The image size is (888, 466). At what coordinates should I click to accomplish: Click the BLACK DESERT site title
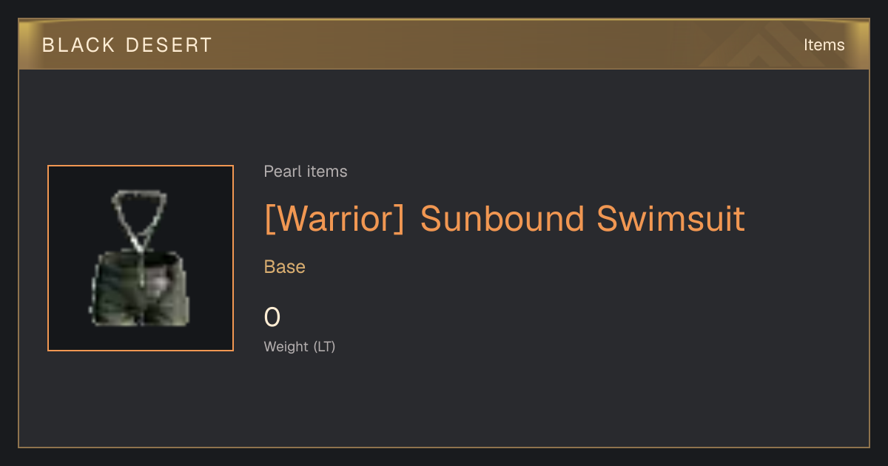click(127, 45)
